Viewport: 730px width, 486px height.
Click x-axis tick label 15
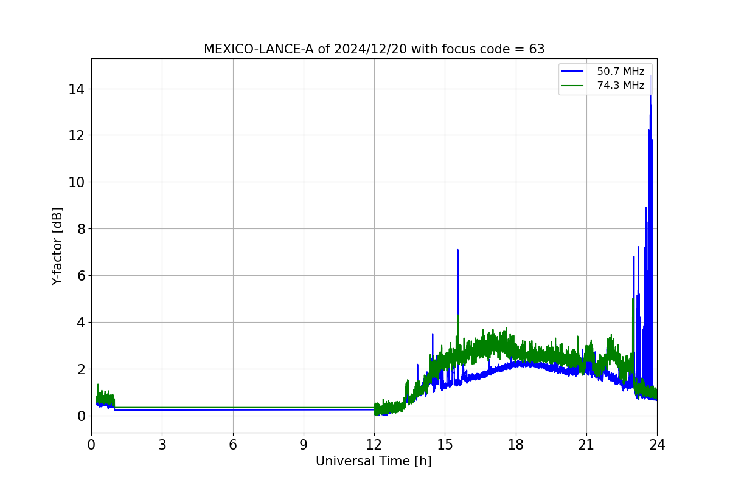click(x=445, y=445)
